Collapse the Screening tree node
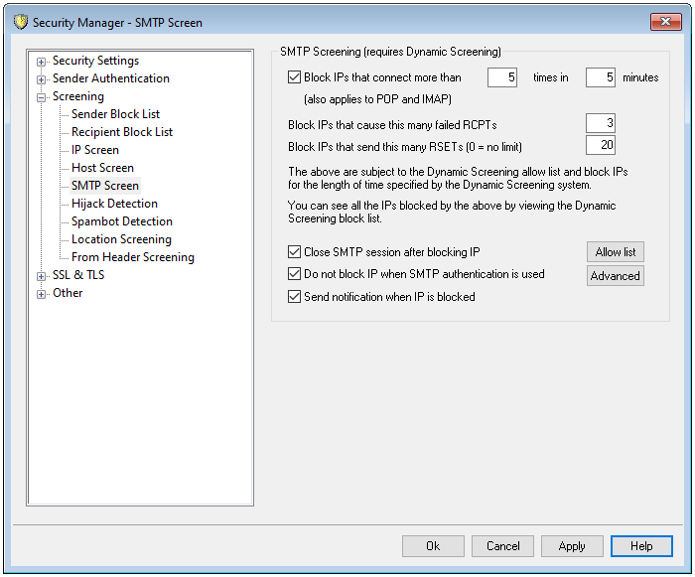 point(41,97)
